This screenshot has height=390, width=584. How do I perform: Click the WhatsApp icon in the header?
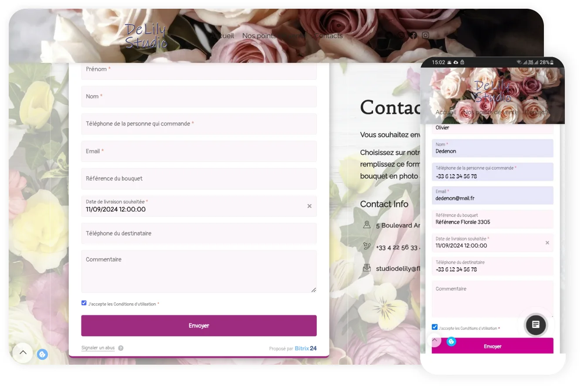401,35
